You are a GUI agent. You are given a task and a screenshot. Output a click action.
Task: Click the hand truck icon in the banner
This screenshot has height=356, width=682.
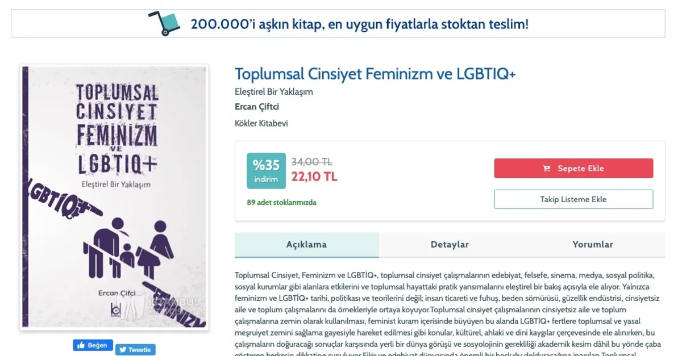pos(164,23)
